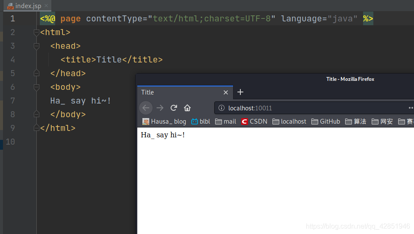The width and height of the screenshot is (414, 234).
Task: Click the Firefox back arrow button
Action: (x=146, y=108)
